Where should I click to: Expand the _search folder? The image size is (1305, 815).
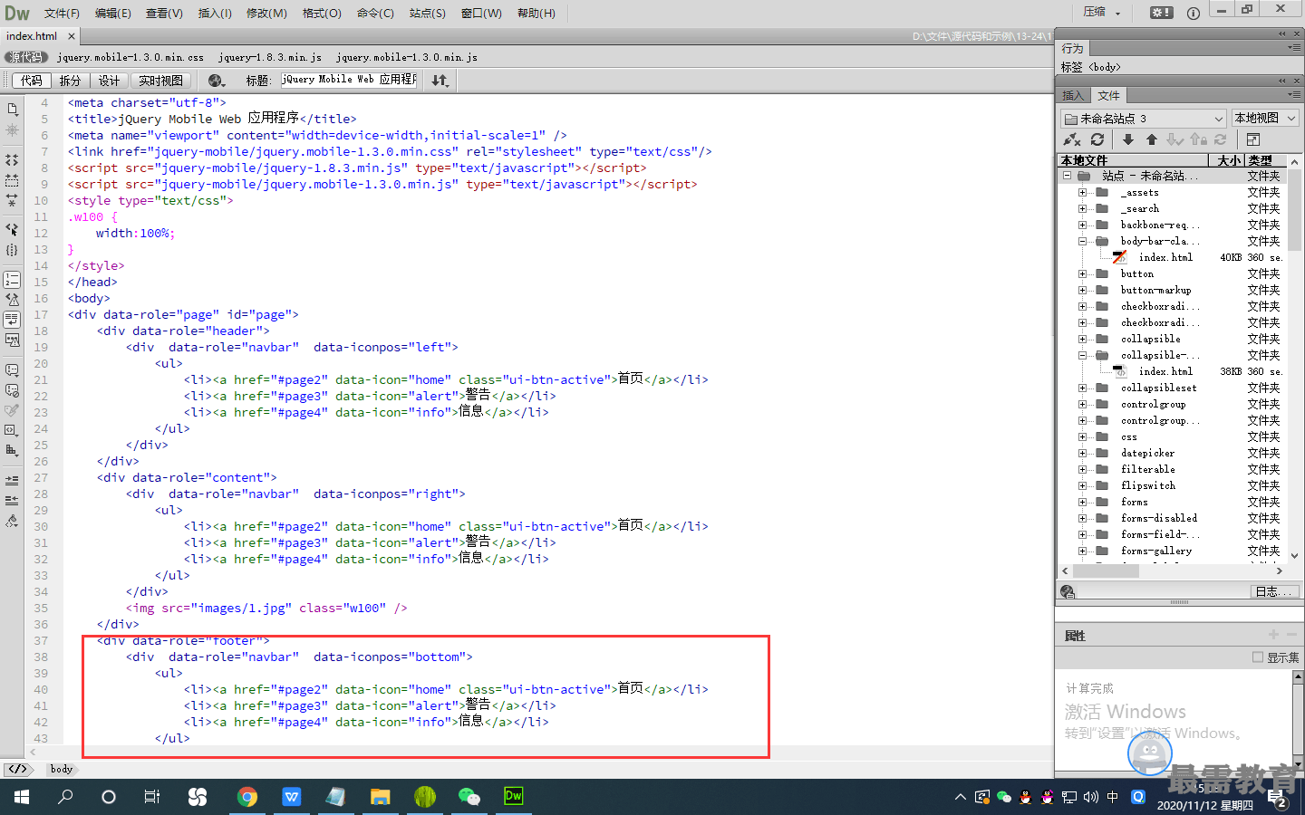[x=1082, y=208]
